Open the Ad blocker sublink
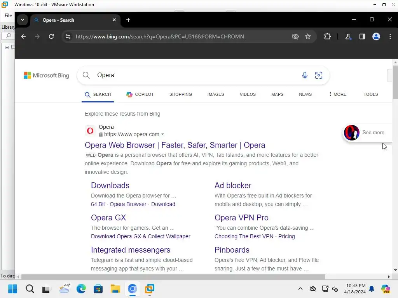Image resolution: width=398 pixels, height=298 pixels. point(233,185)
